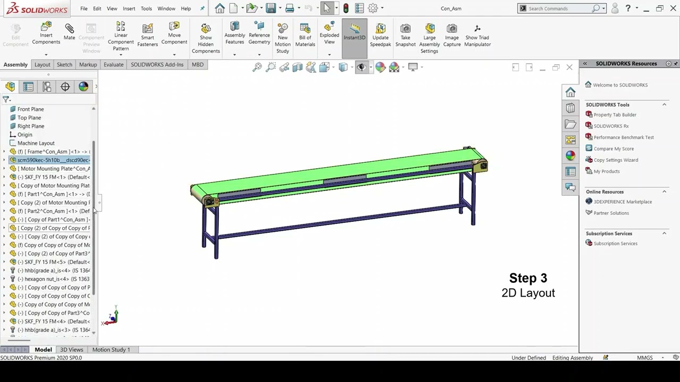Image resolution: width=680 pixels, height=382 pixels.
Task: Click Show Triad Manipulator
Action: [x=477, y=35]
